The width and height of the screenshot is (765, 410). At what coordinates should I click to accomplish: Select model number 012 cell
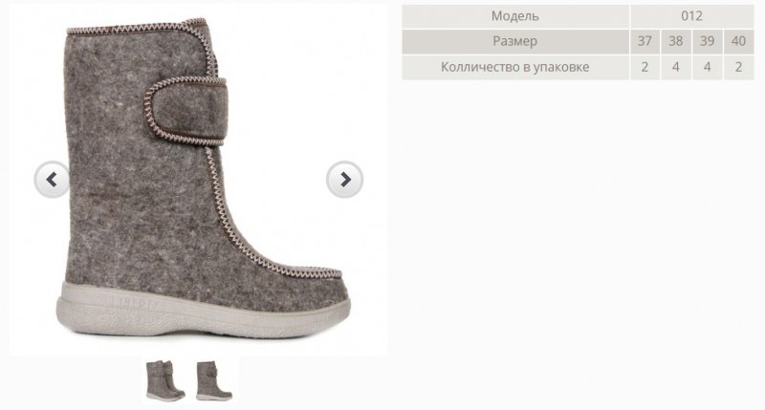click(x=691, y=16)
